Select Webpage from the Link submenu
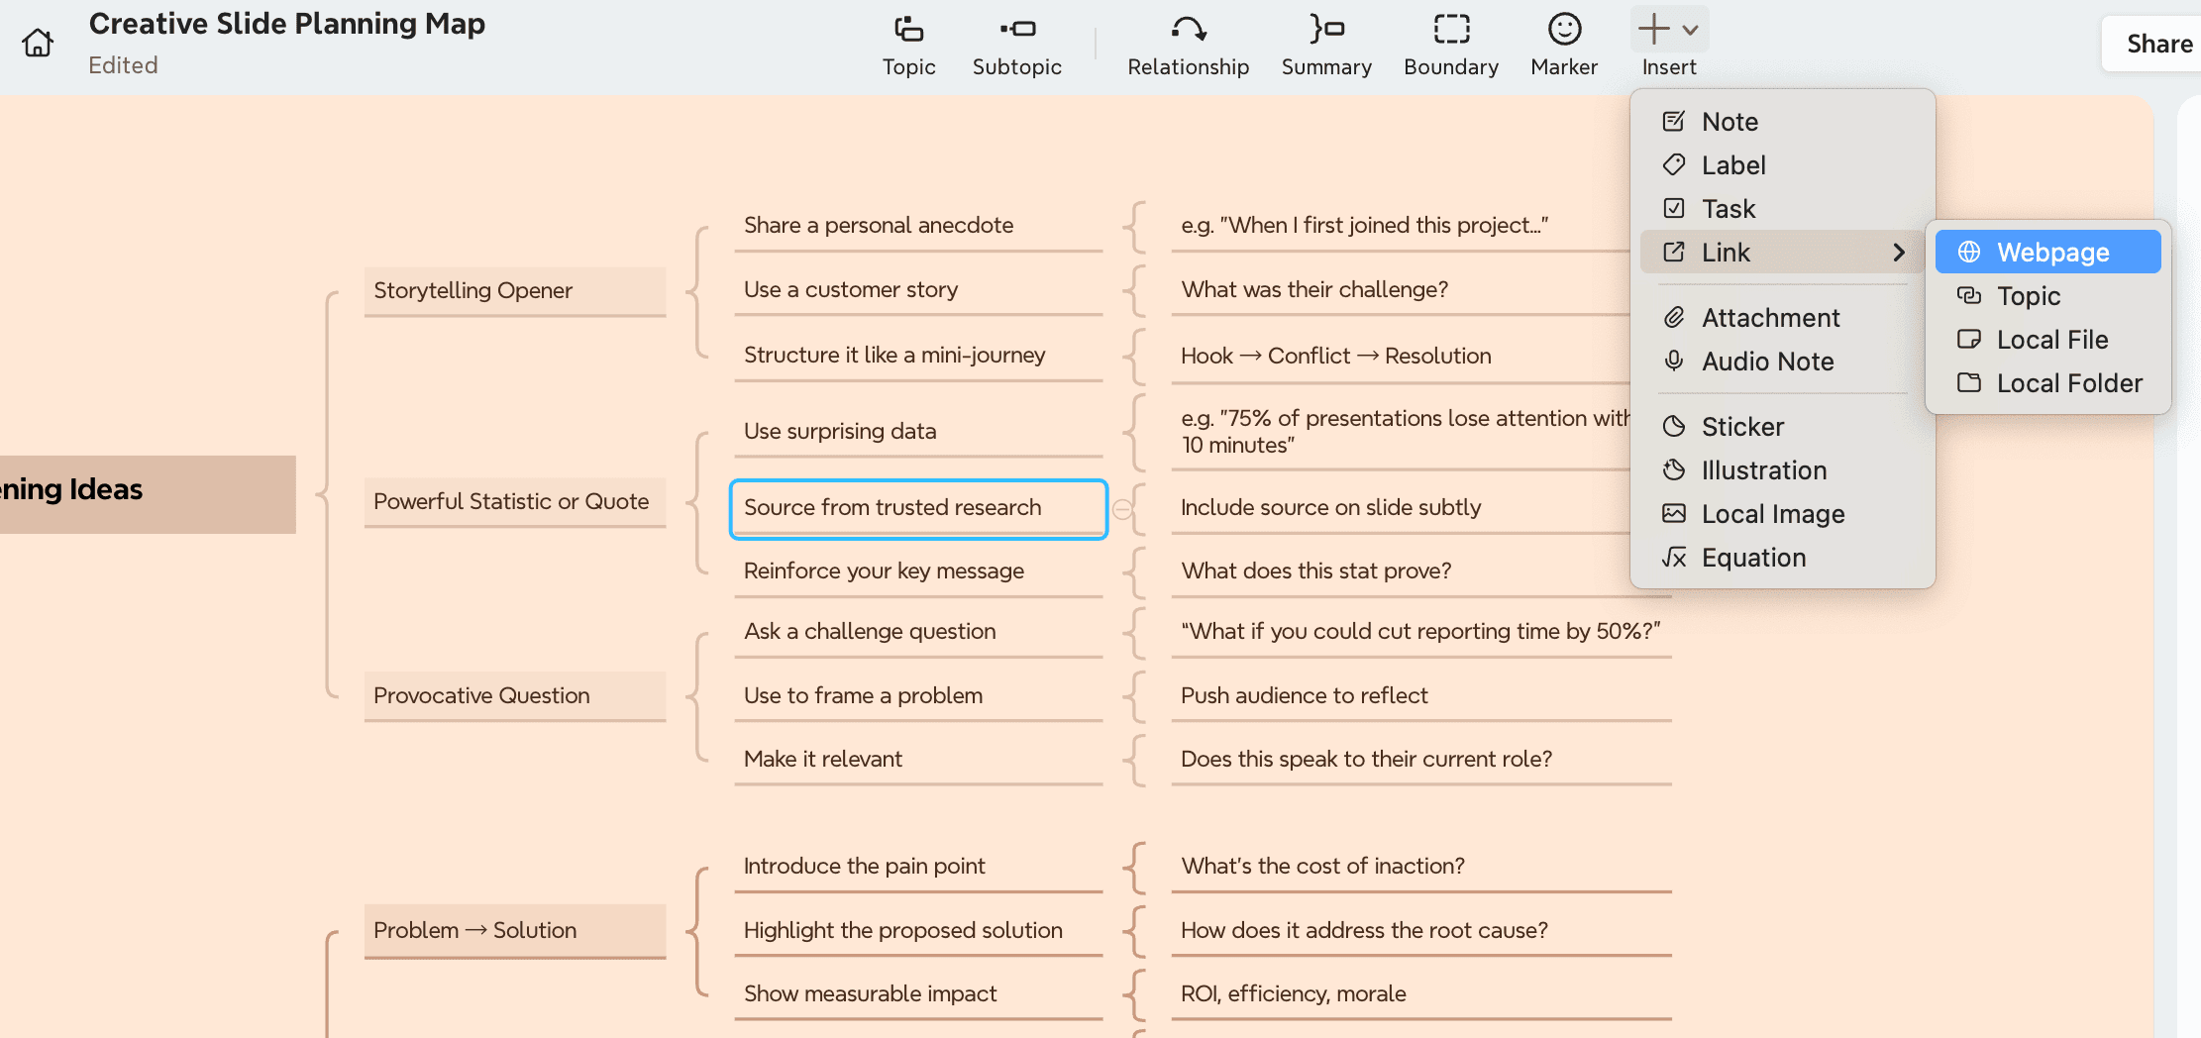Image resolution: width=2201 pixels, height=1038 pixels. pos(2047,252)
